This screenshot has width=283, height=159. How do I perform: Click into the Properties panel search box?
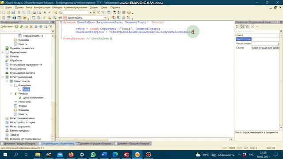256,31
